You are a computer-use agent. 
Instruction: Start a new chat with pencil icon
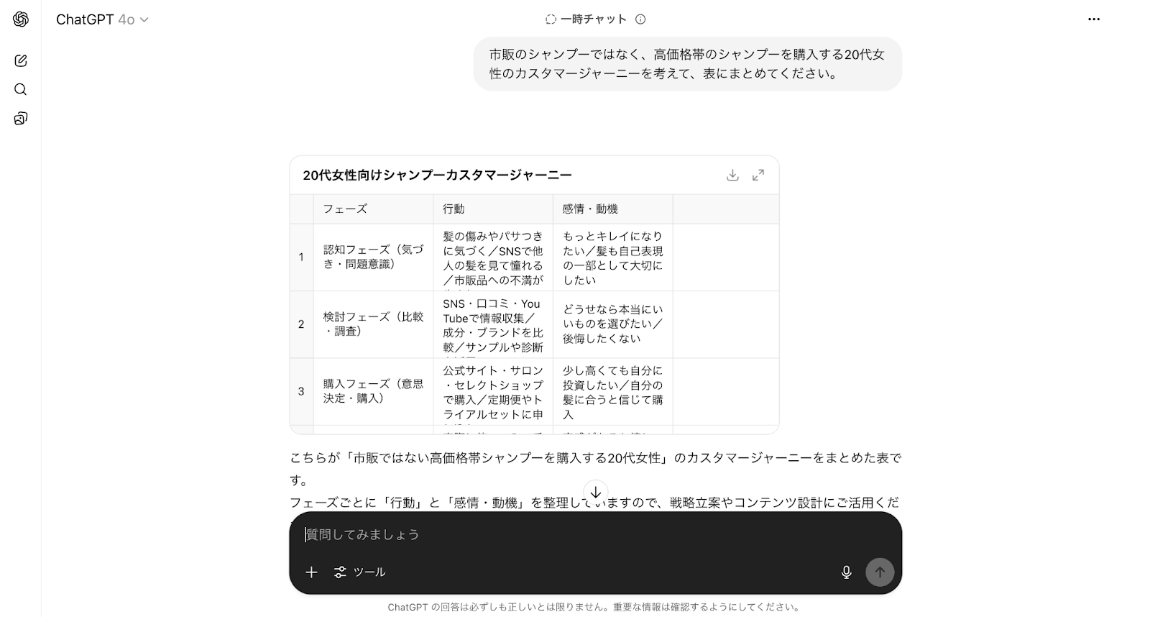click(x=21, y=60)
